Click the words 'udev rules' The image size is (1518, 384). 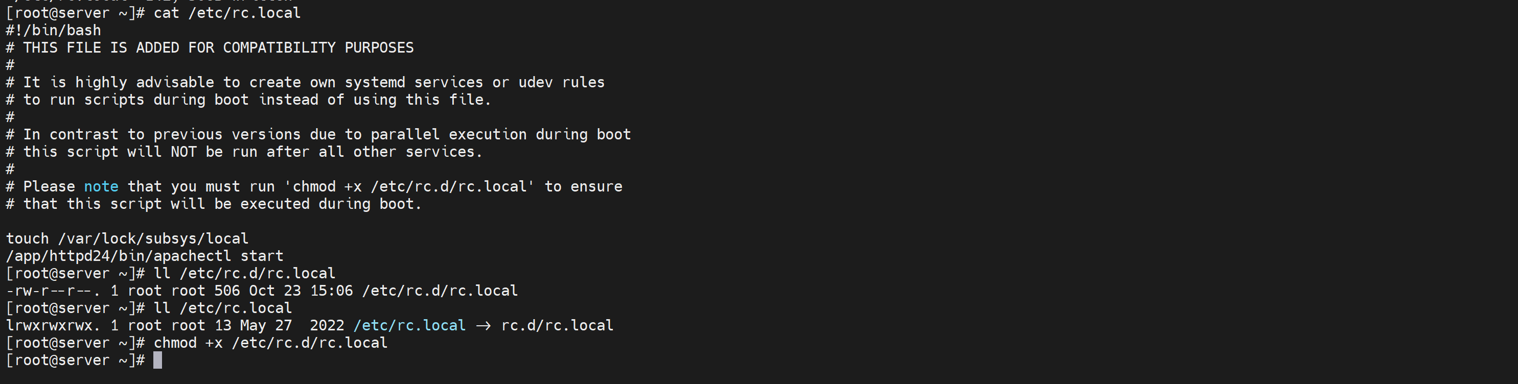click(x=561, y=82)
